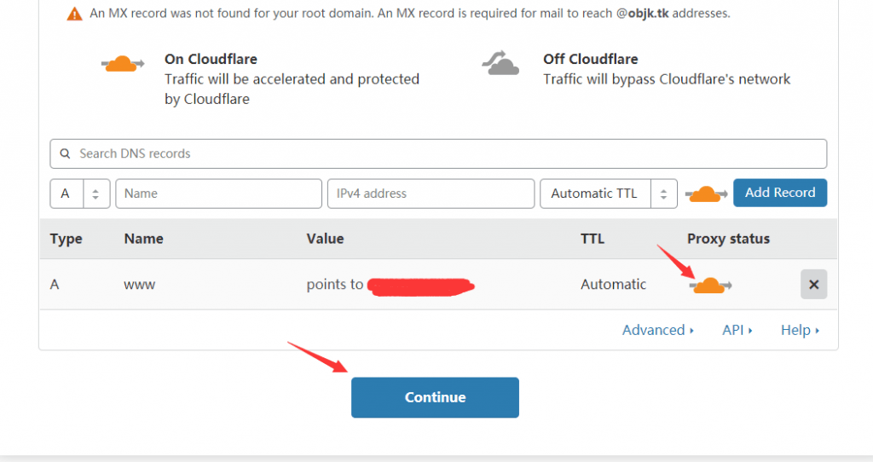Click the redacted IP value of www record
Image resolution: width=873 pixels, height=462 pixels.
point(420,286)
